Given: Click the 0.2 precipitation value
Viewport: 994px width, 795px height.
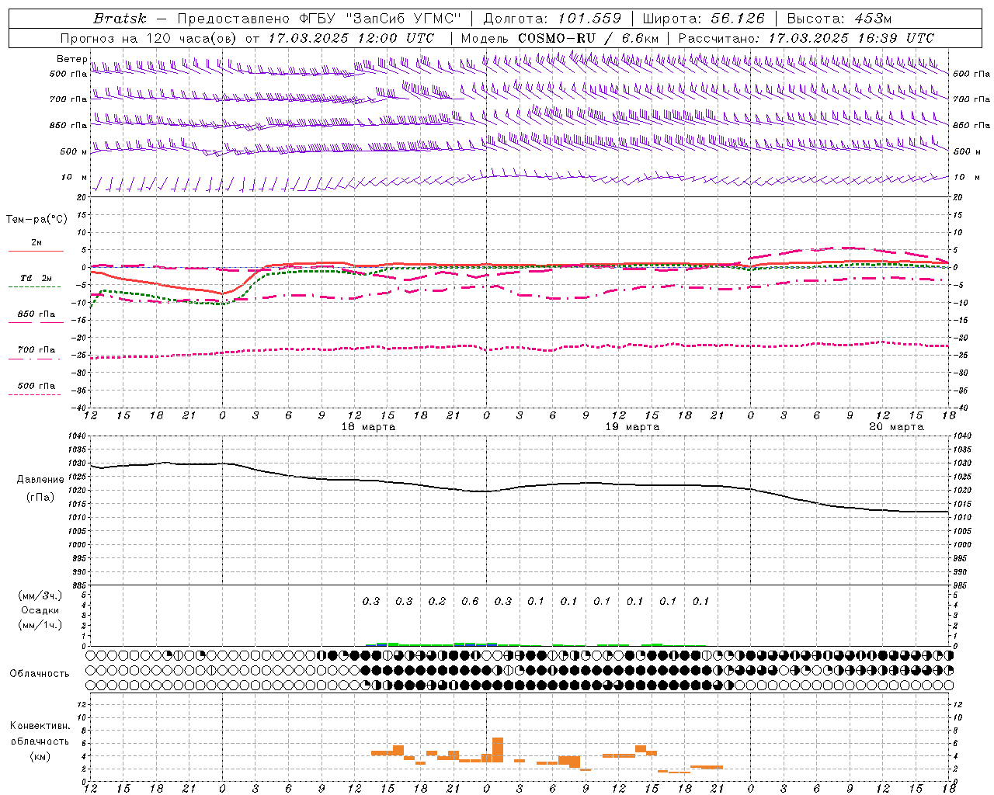Looking at the screenshot, I should tap(437, 601).
